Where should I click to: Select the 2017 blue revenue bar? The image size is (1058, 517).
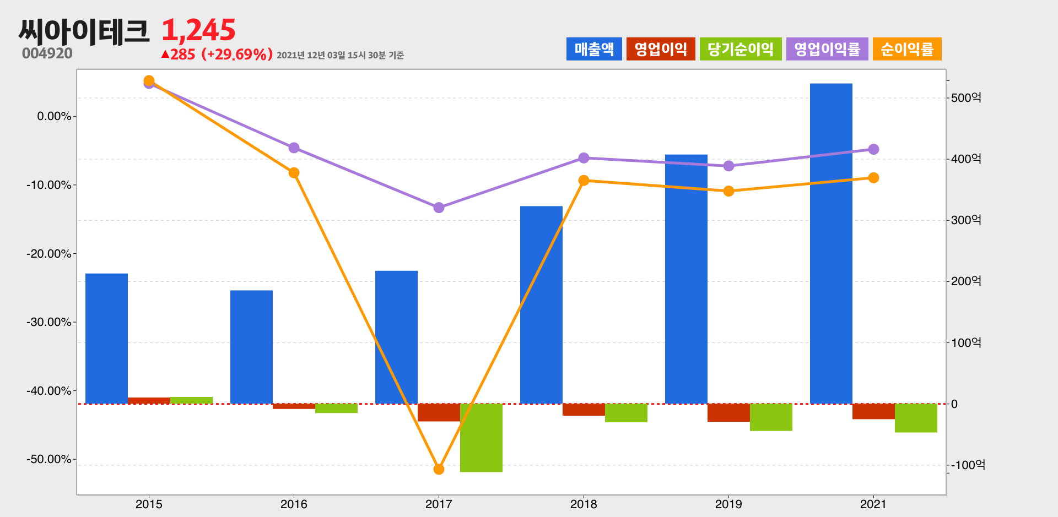[x=396, y=338]
